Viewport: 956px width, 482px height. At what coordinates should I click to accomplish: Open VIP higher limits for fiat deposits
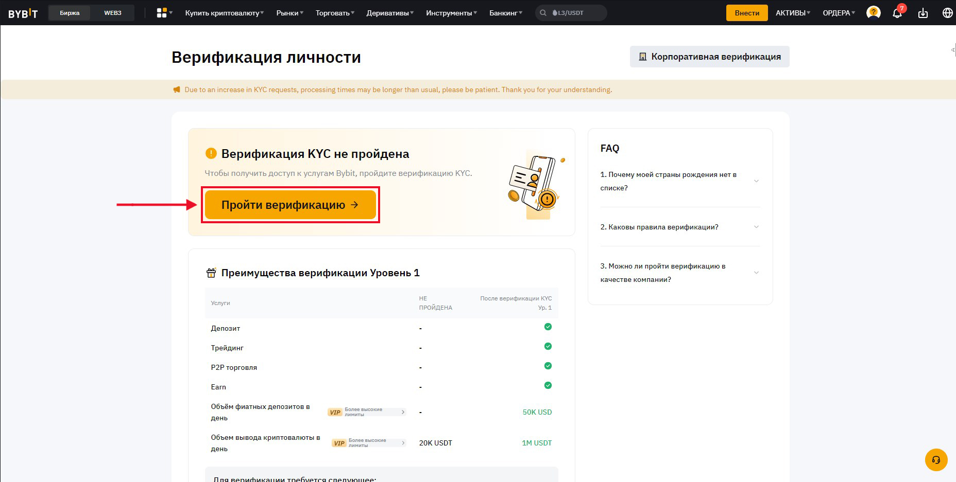[x=367, y=412]
